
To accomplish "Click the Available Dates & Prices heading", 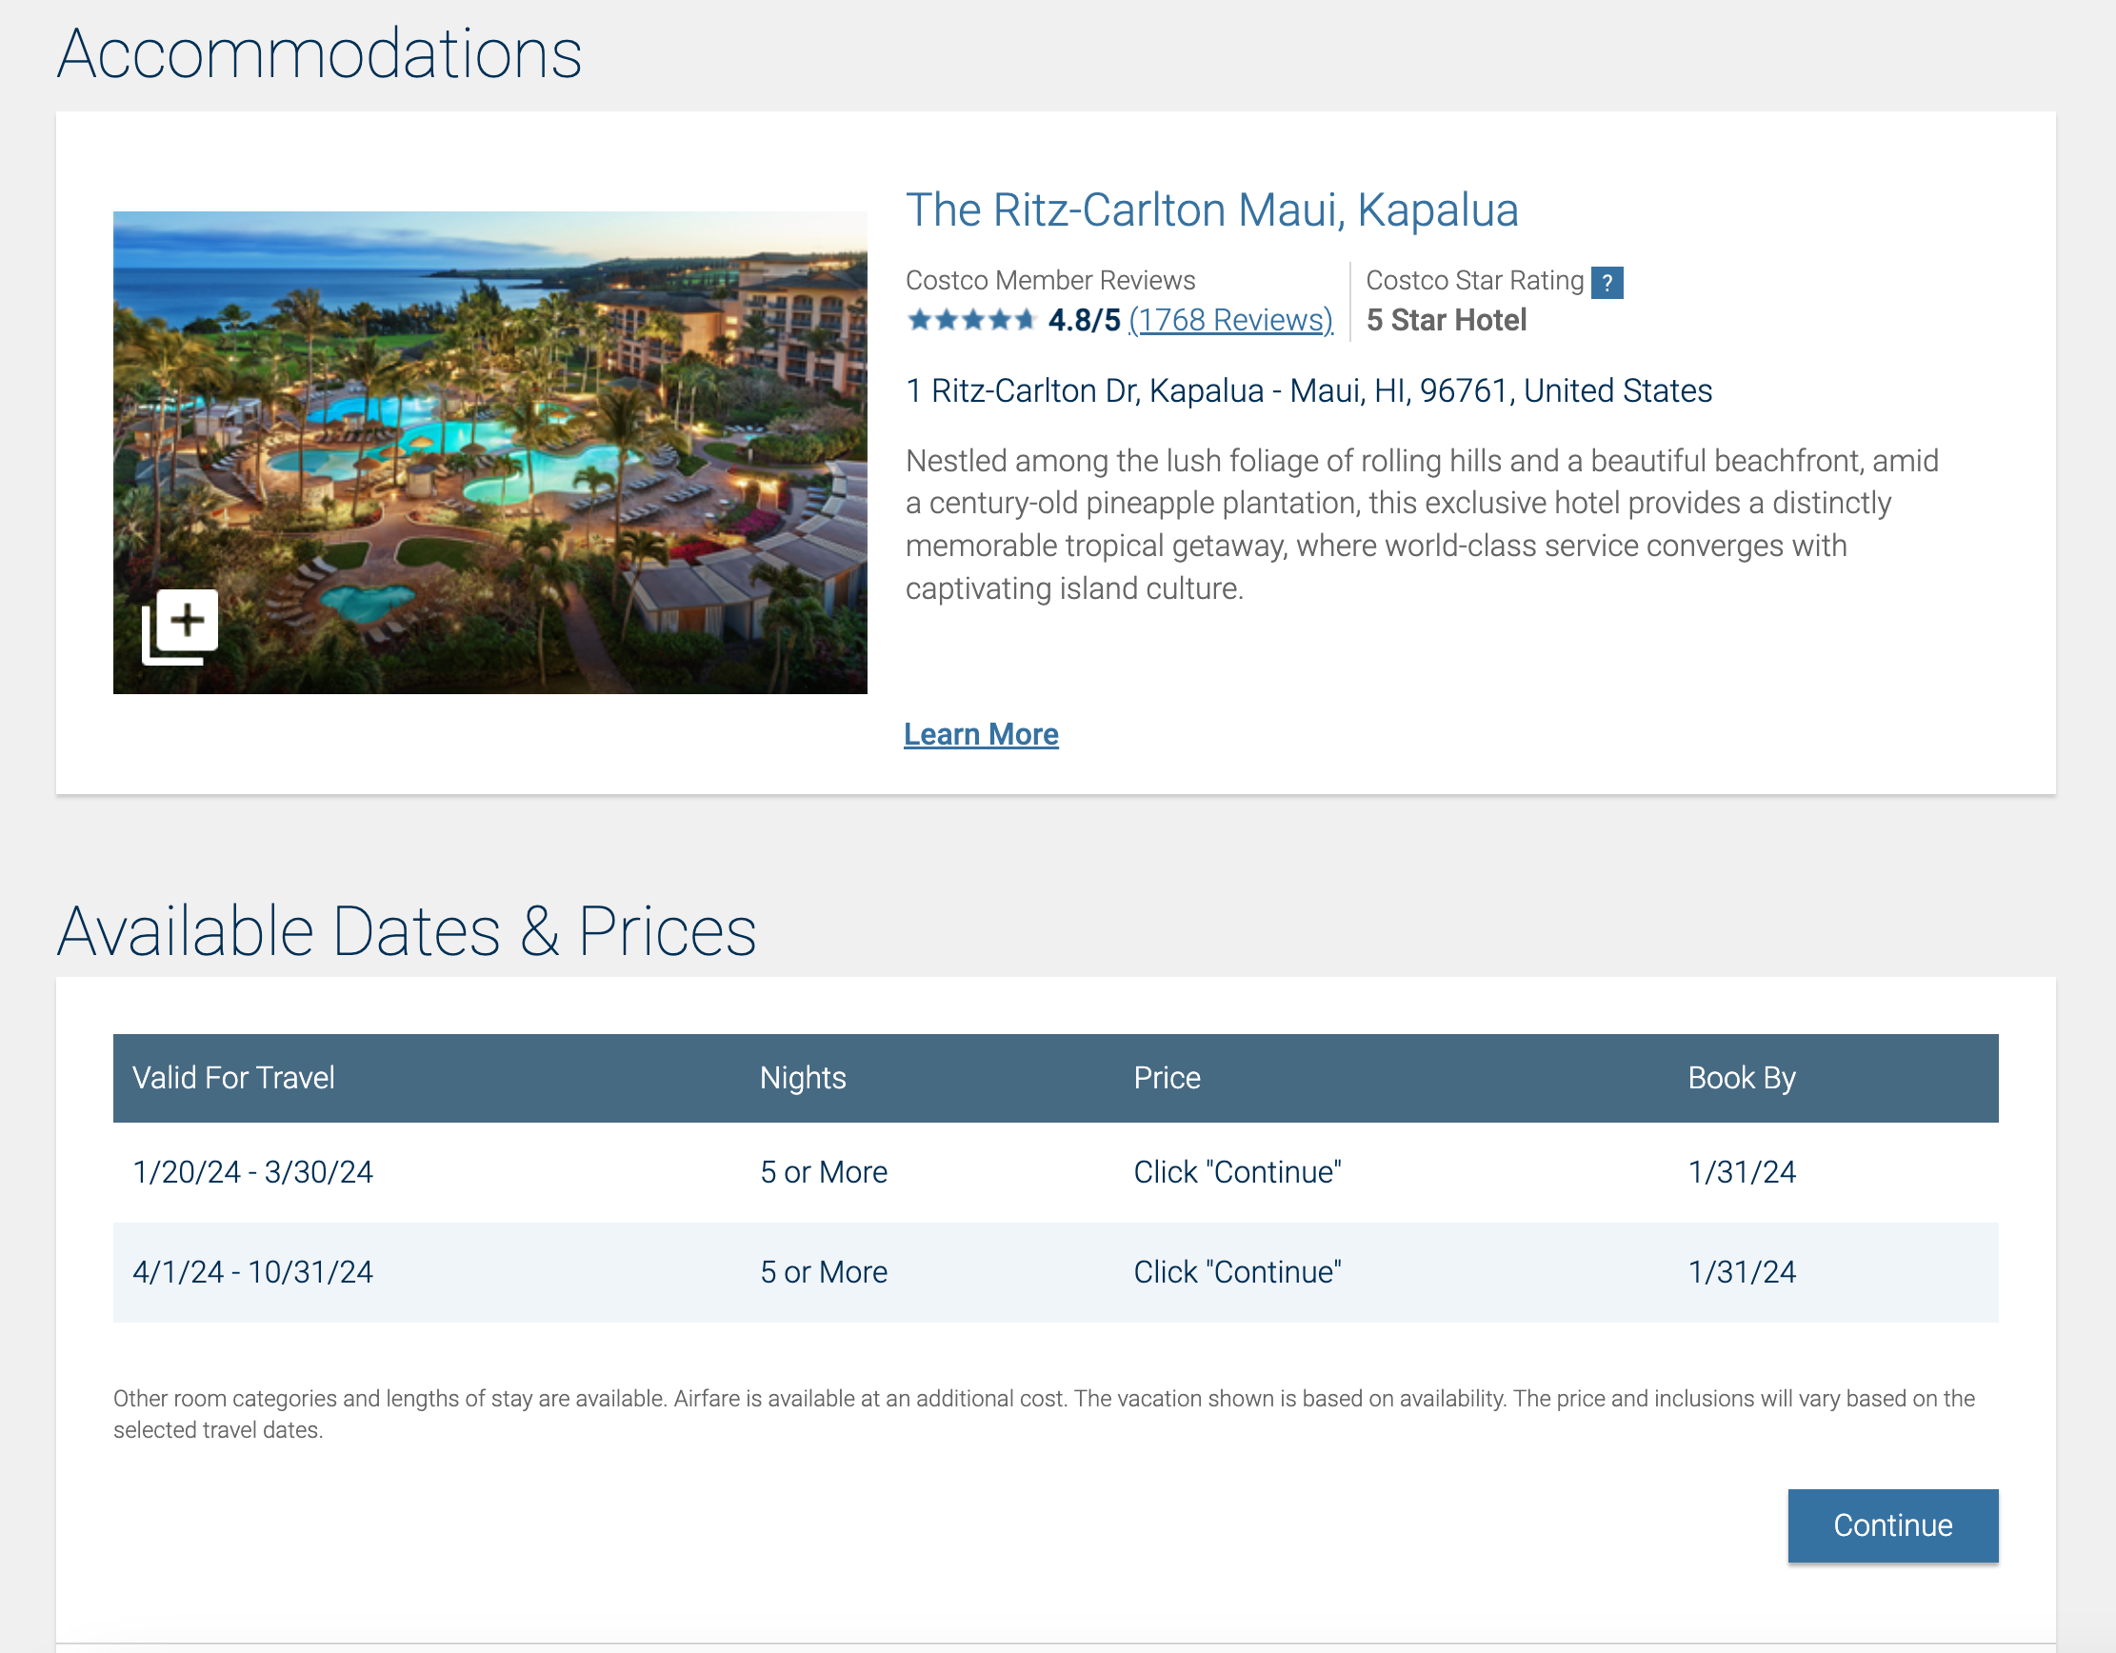I will 406,932.
